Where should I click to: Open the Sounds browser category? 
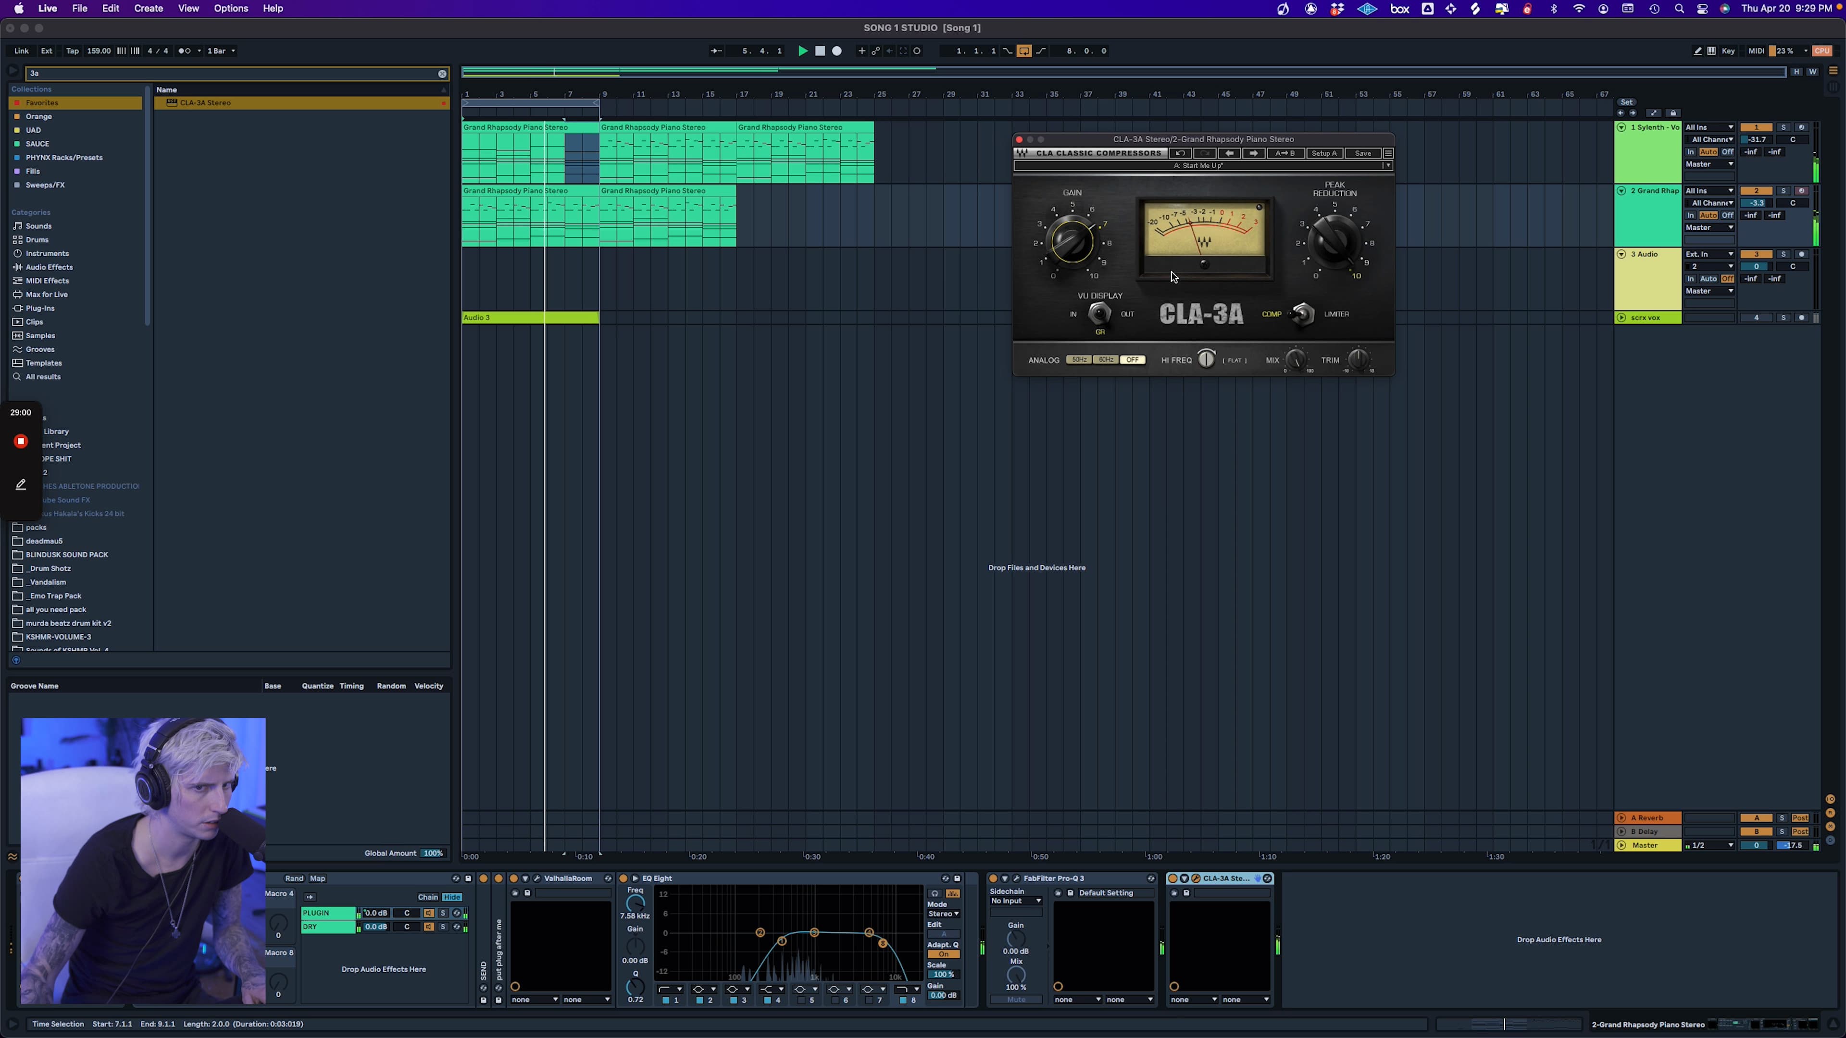click(x=38, y=226)
